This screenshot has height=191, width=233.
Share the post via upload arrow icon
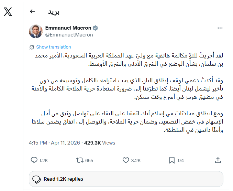(218, 160)
